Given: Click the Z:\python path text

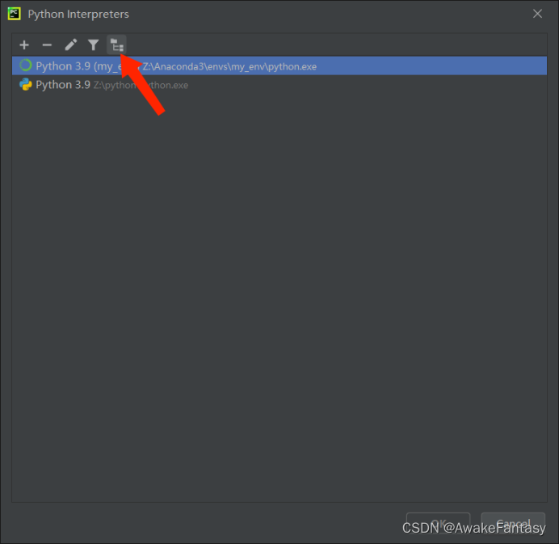Looking at the screenshot, I should click(x=141, y=85).
